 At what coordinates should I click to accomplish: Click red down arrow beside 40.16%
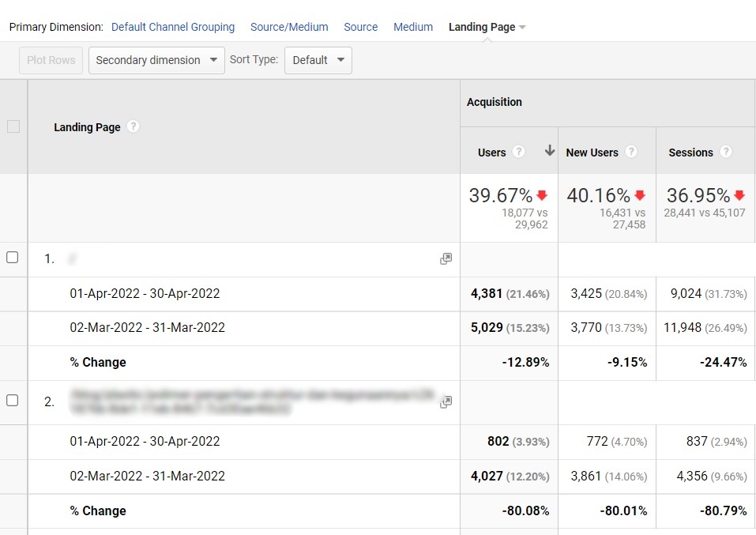640,195
